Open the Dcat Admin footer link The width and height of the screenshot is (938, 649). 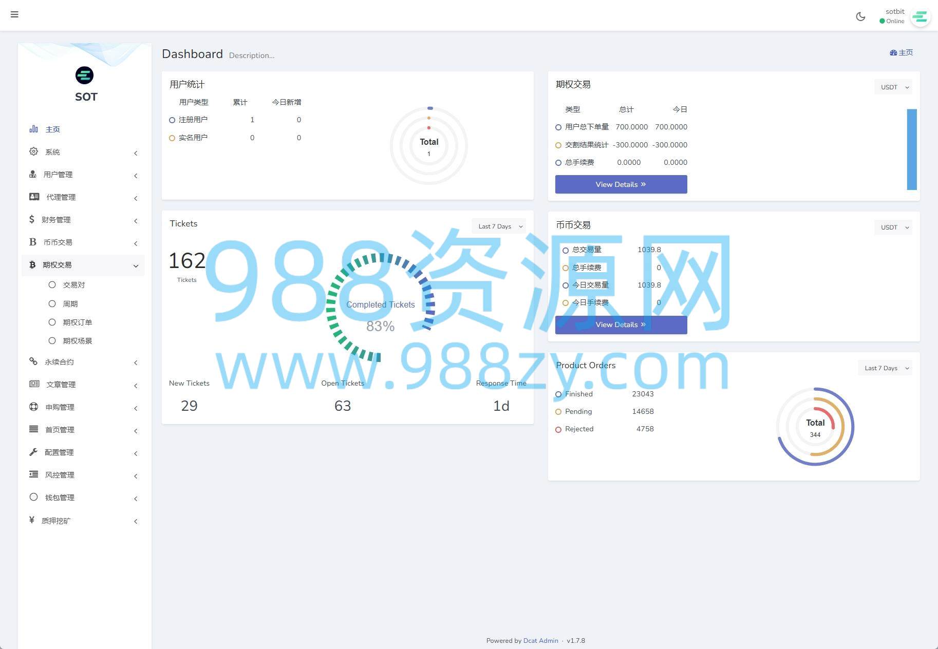point(540,640)
